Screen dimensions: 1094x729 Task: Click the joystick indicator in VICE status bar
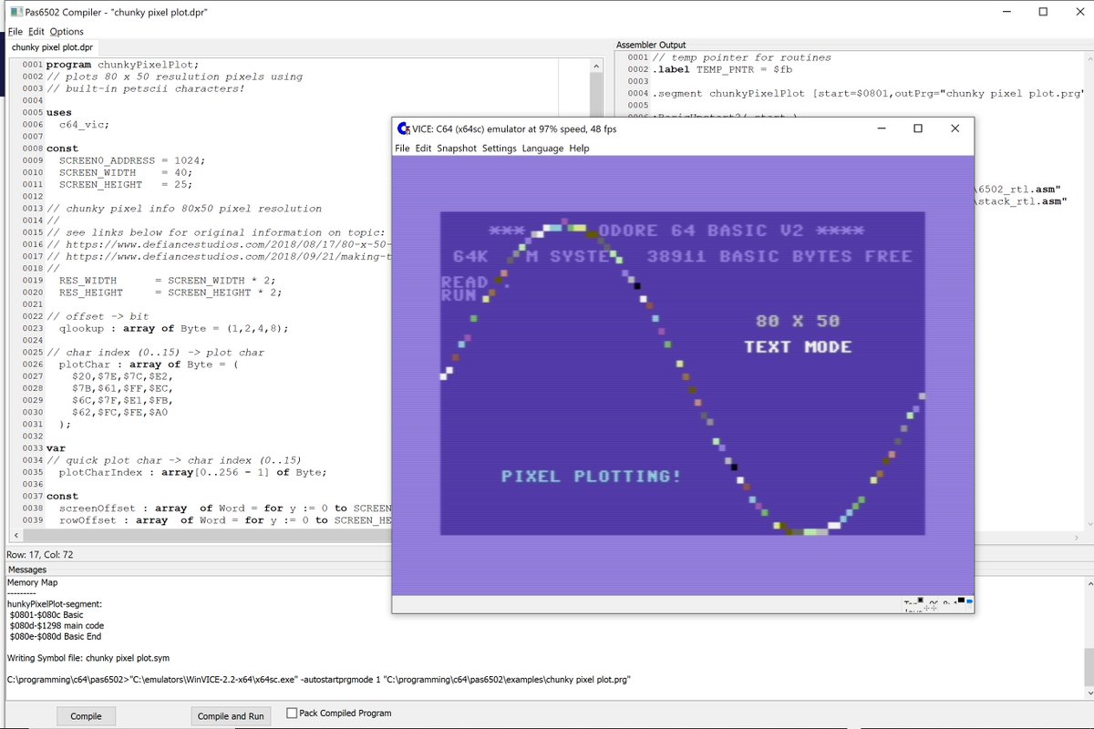click(931, 608)
